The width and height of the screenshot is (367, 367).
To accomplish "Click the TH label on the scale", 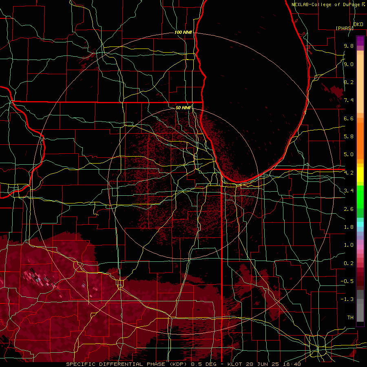I will coord(350,318).
